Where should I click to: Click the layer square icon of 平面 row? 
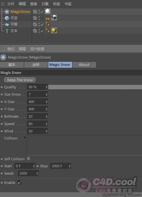coord(35,24)
